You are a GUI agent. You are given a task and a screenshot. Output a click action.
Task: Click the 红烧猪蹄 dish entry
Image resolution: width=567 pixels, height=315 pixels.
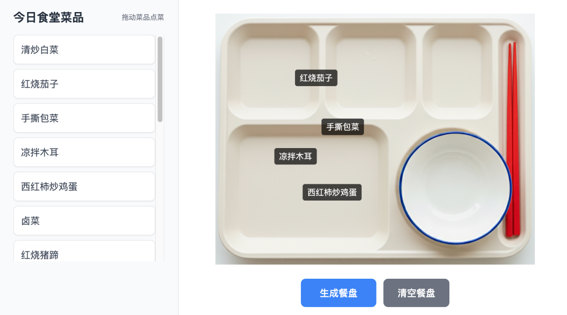pos(84,251)
